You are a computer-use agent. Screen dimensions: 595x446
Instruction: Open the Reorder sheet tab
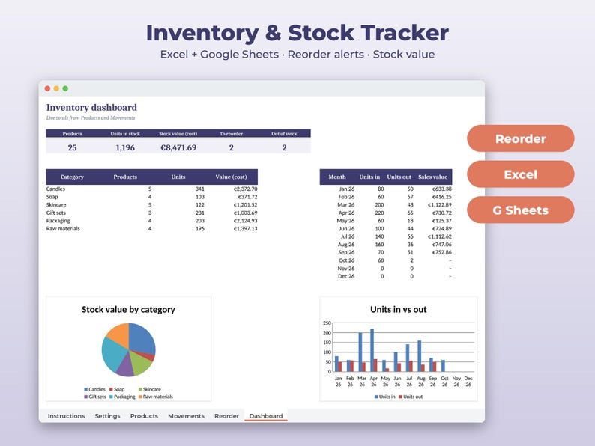point(226,415)
